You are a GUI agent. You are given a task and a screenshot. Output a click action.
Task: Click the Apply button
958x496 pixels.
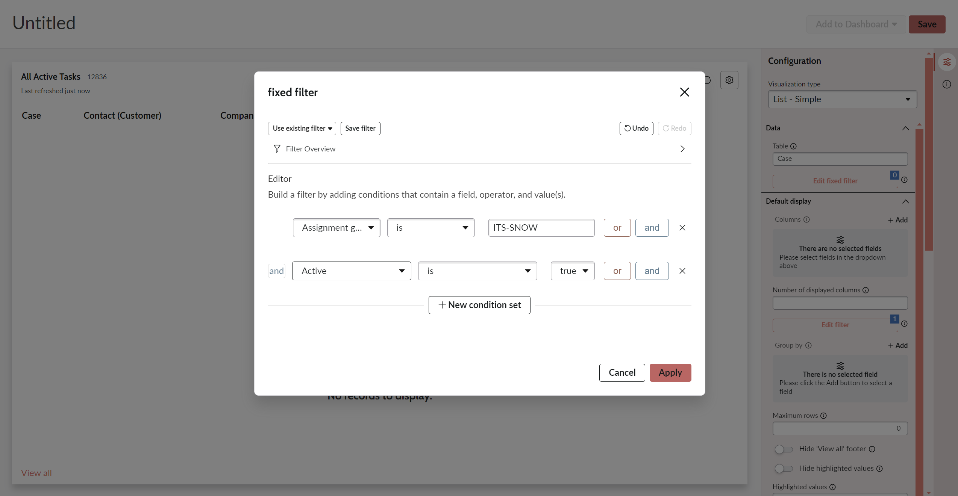[670, 372]
